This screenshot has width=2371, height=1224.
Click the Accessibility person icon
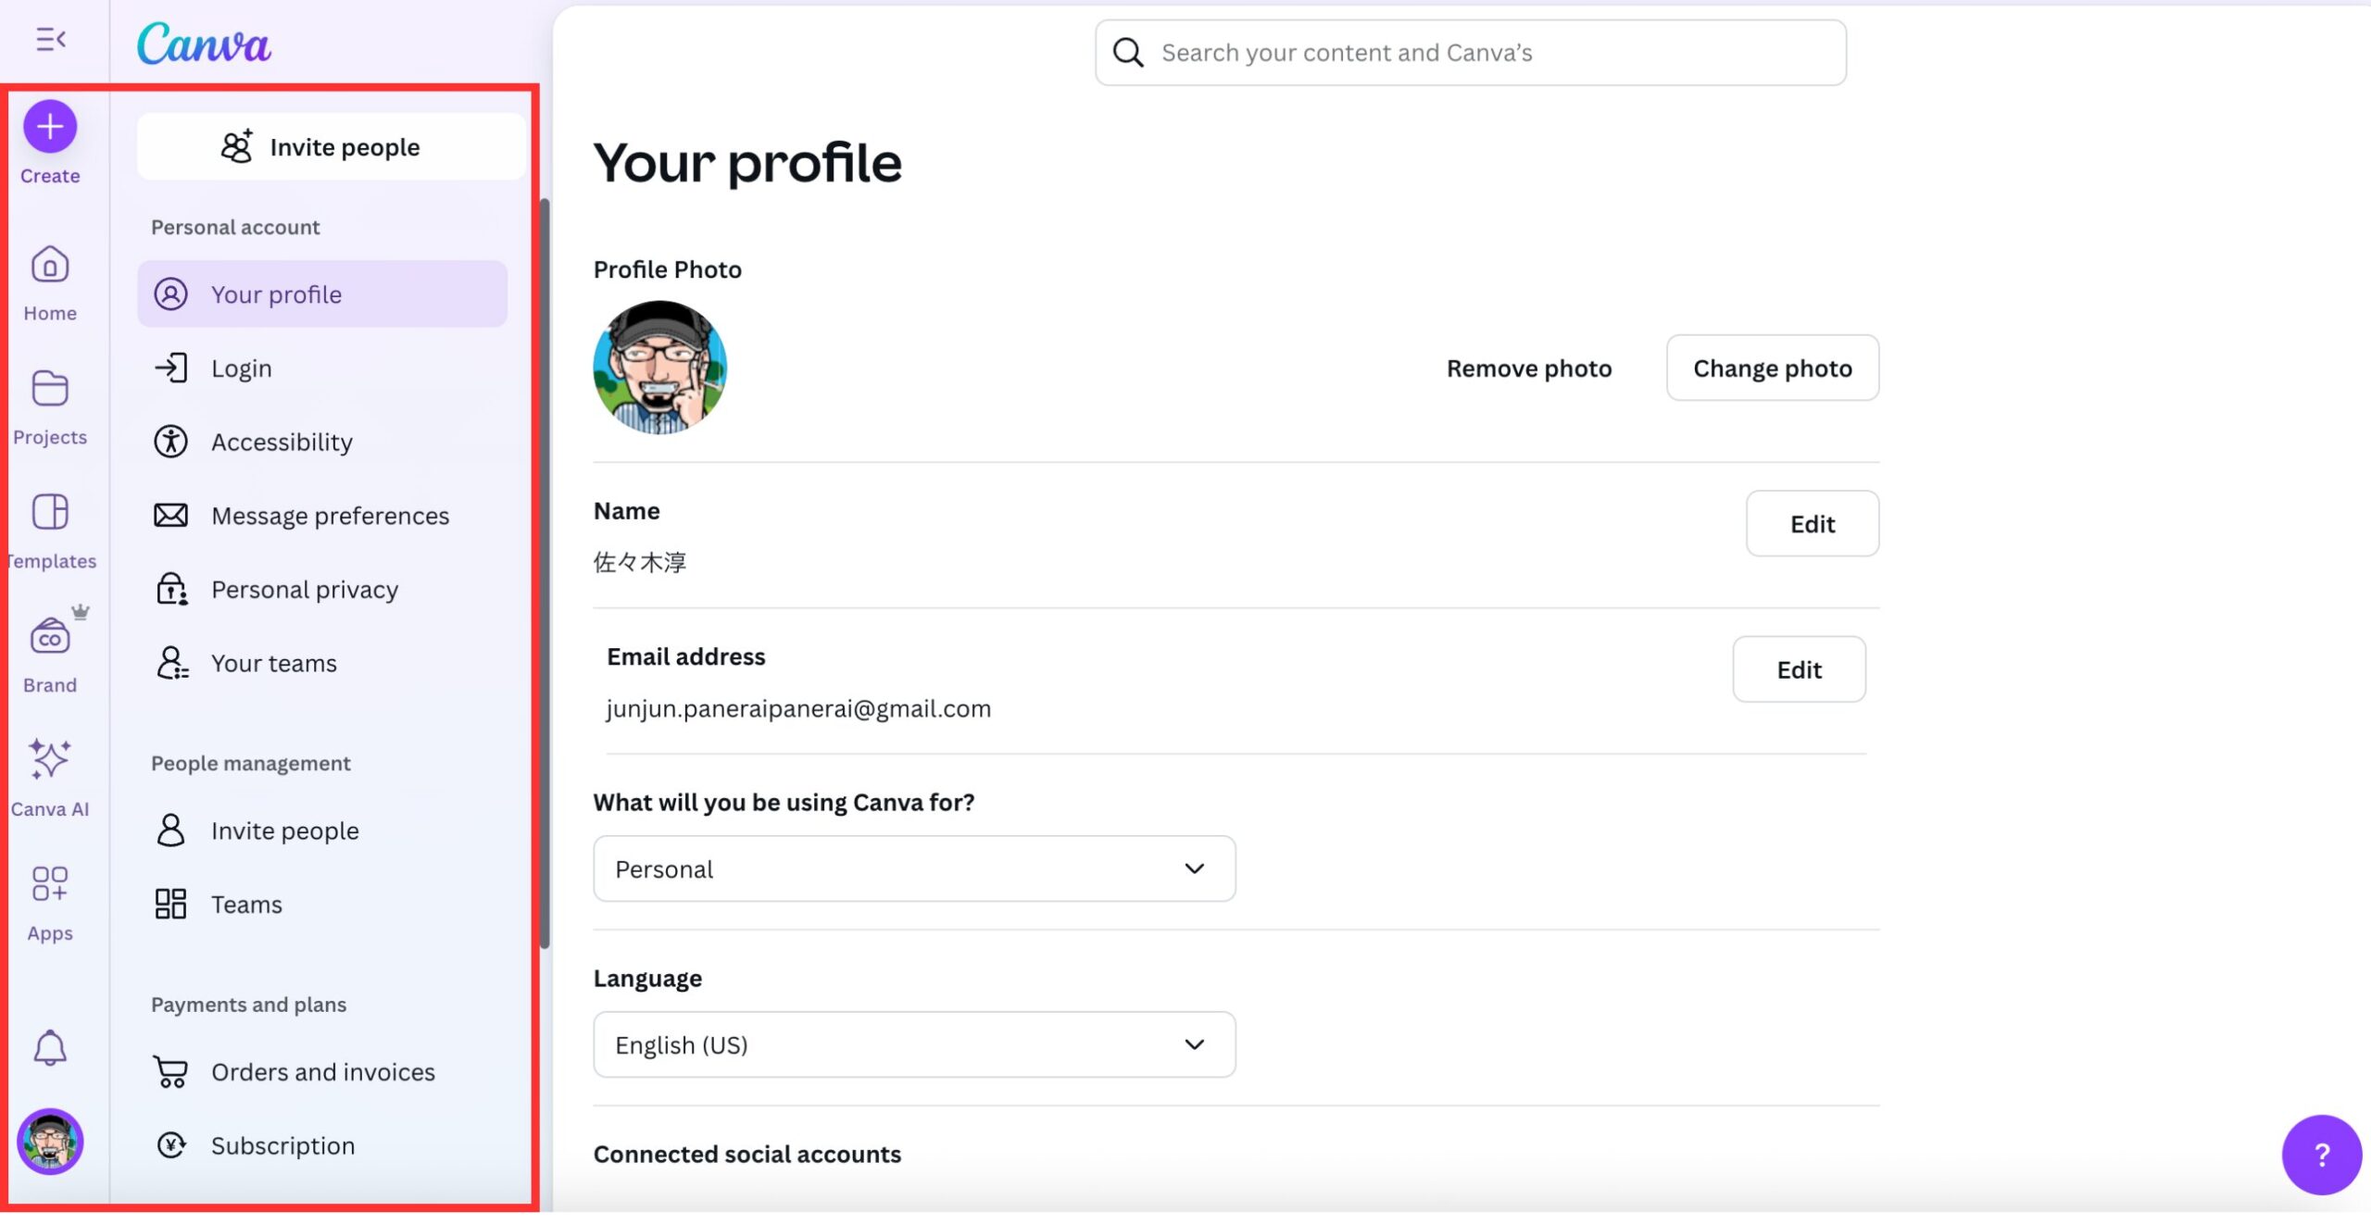pos(171,442)
